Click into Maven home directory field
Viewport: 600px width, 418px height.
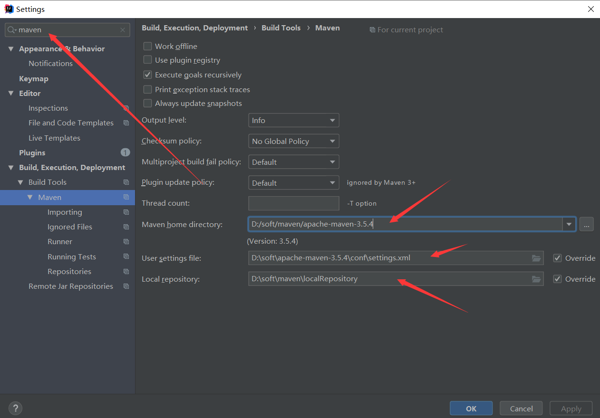pos(406,224)
